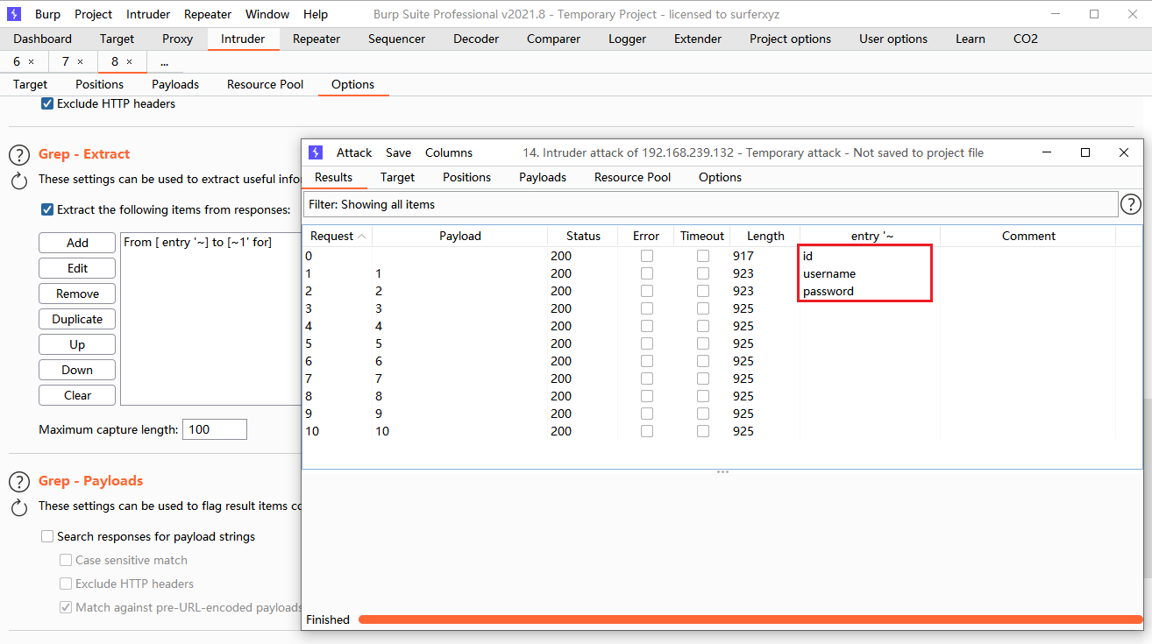Select extract rule From [ entry '~]
Screen dimensions: 1152x644
click(x=198, y=242)
